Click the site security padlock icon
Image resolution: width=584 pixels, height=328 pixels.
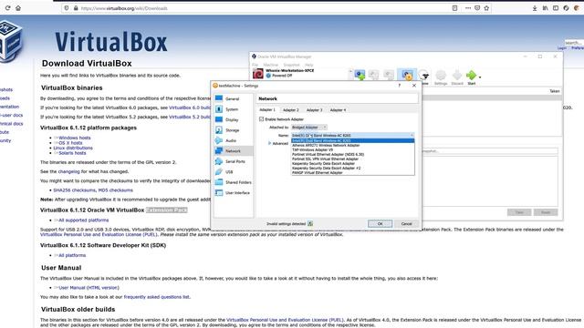pyautogui.click(x=76, y=8)
